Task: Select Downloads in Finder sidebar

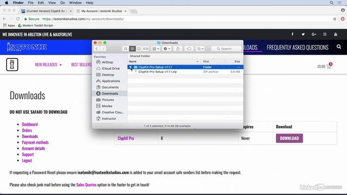Action: pyautogui.click(x=110, y=94)
